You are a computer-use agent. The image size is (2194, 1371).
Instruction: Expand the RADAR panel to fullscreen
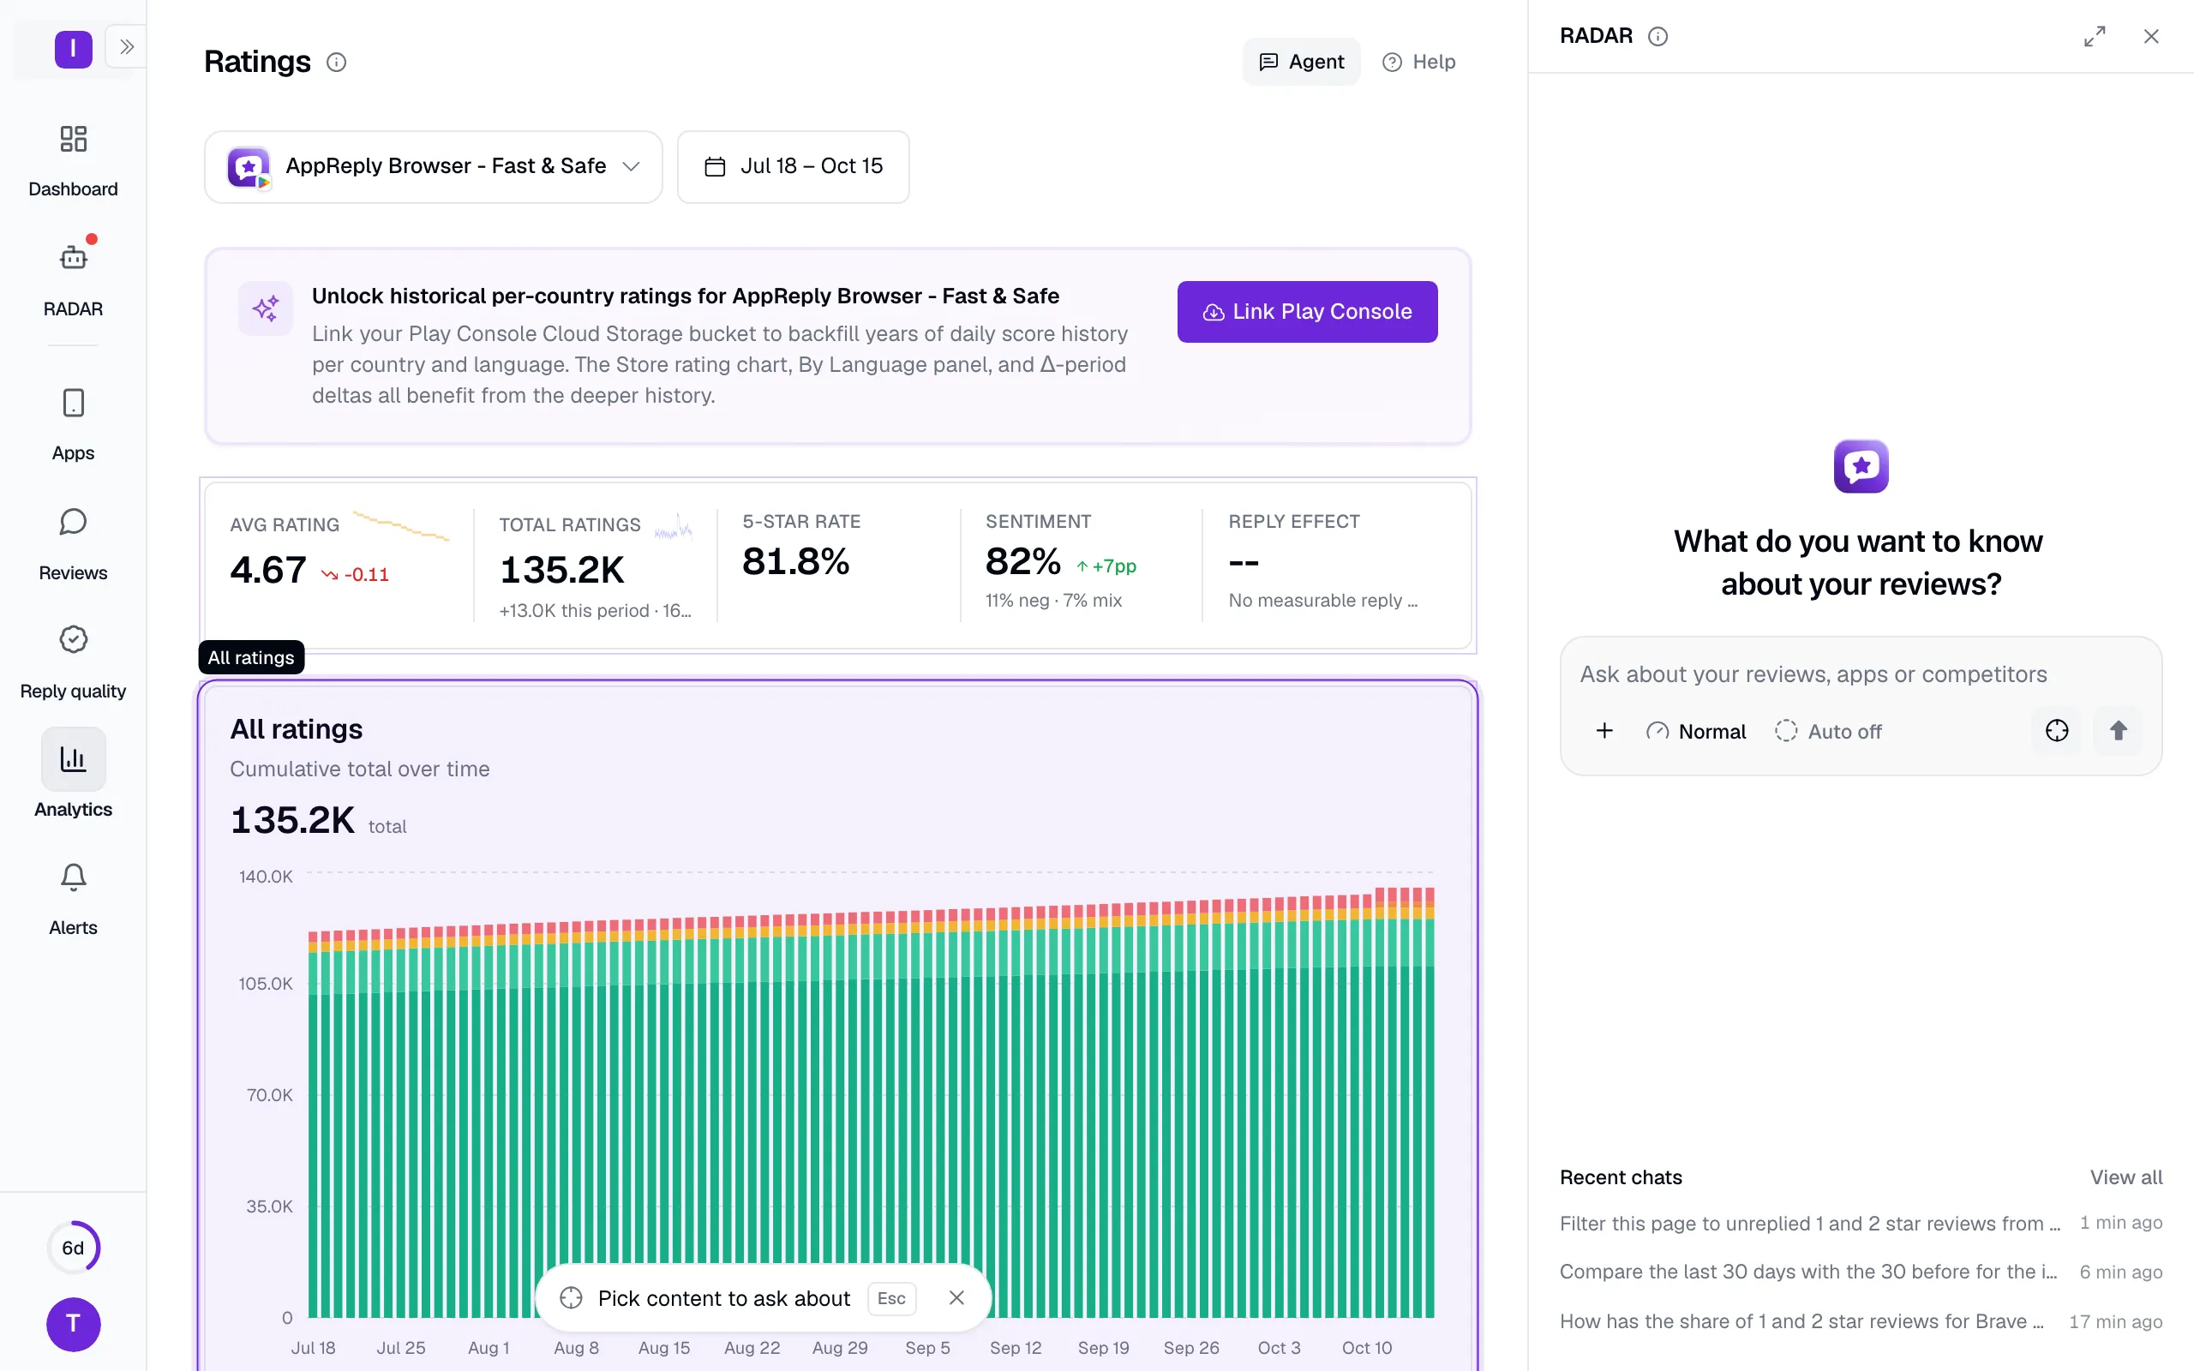point(2095,36)
